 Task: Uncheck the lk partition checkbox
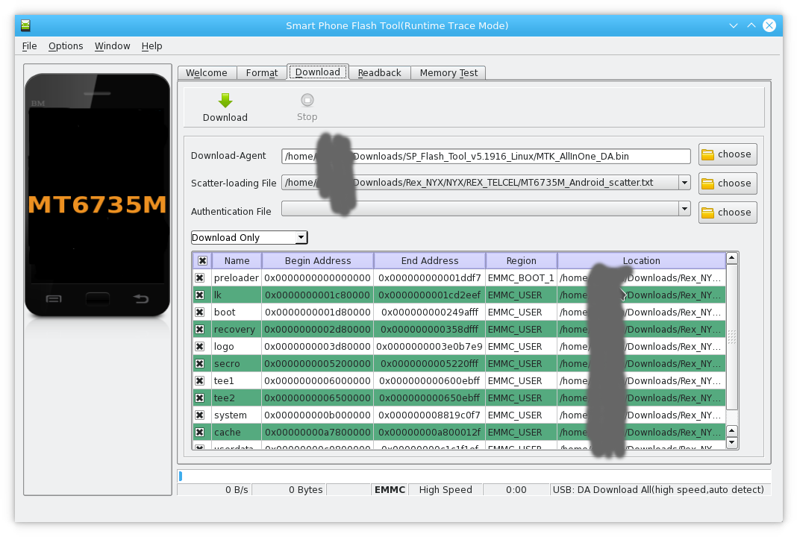[200, 295]
